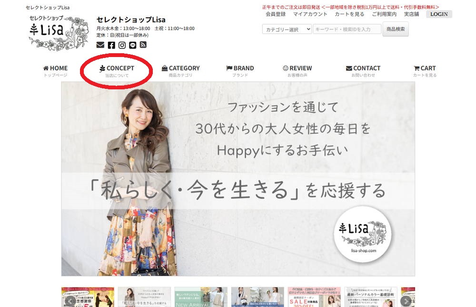The height and width of the screenshot is (307, 476).
Task: Select the New Arrival banner thumbnail
Action: (x=200, y=297)
